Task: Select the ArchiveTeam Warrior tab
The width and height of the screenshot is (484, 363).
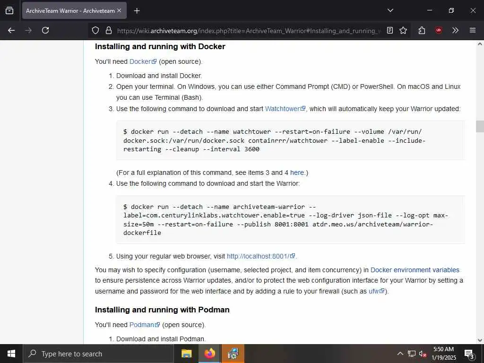Action: point(74,10)
